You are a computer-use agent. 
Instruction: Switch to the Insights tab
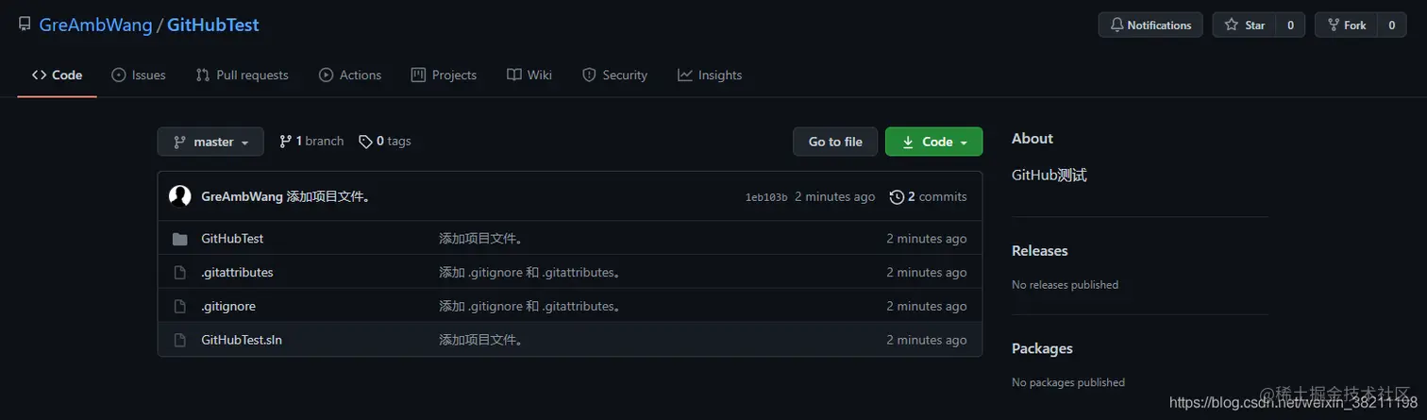710,75
